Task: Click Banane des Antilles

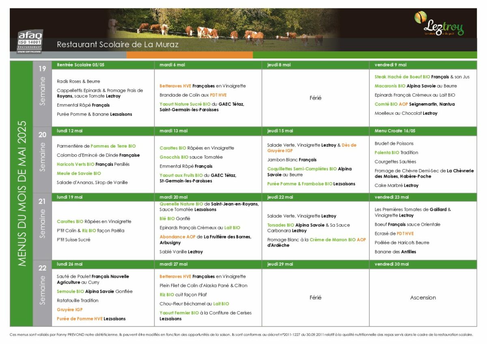Action: point(395,252)
